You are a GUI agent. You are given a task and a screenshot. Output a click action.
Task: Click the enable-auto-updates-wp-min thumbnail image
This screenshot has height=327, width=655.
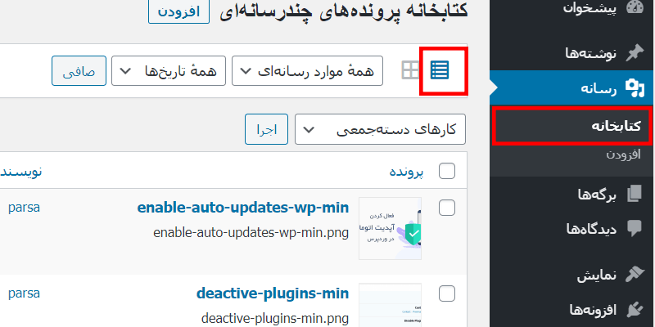point(391,229)
